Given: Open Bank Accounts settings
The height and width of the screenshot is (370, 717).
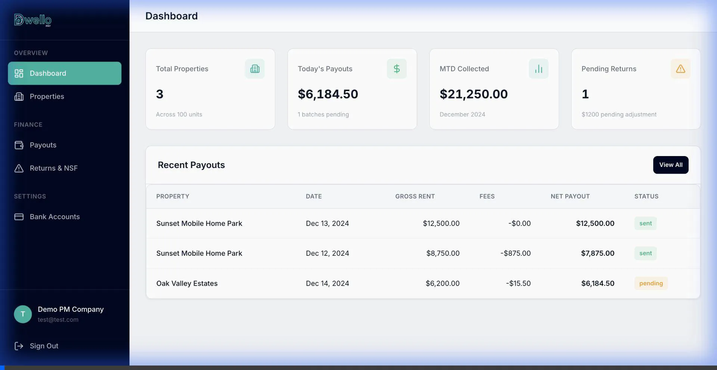Looking at the screenshot, I should click(x=55, y=217).
